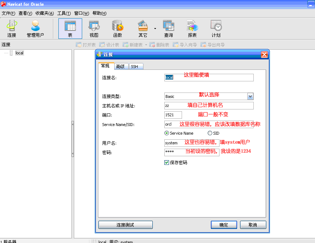Open the 函数 (Function) icon
Screen dimensions: 315x243
(x=117, y=28)
